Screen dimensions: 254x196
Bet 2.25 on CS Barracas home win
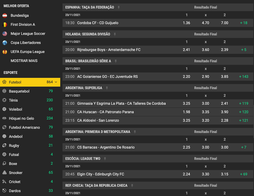(x=186, y=147)
